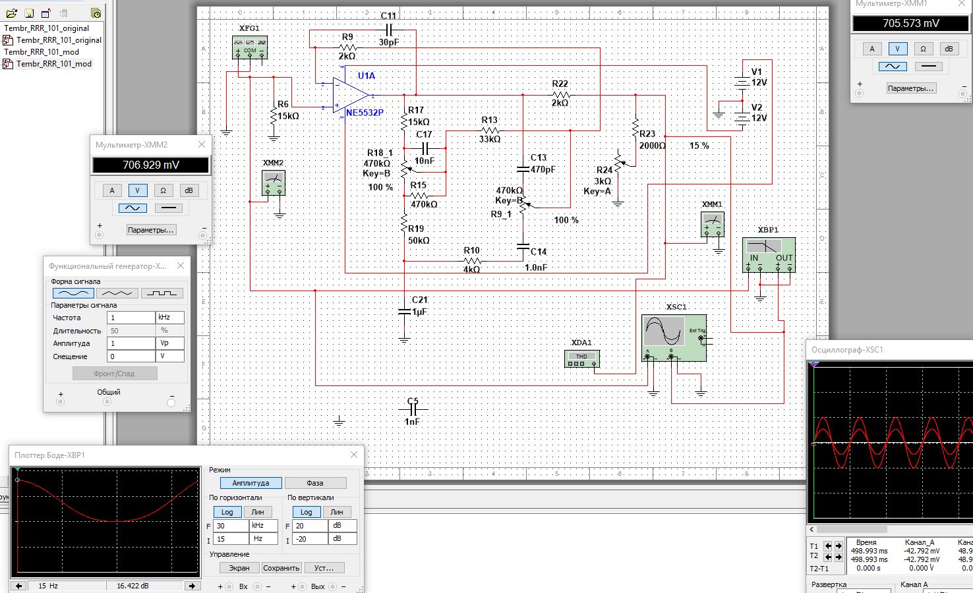Switch Multimeter-XMM2 to ohmmeter Ω mode
Viewport: 973px width, 593px height.
pyautogui.click(x=163, y=190)
